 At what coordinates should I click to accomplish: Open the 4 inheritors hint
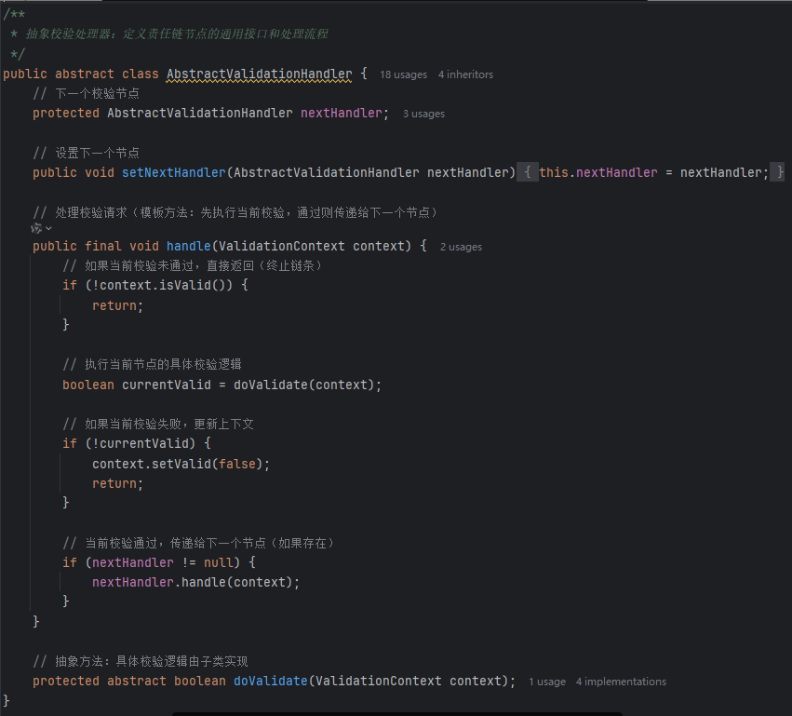coord(465,74)
